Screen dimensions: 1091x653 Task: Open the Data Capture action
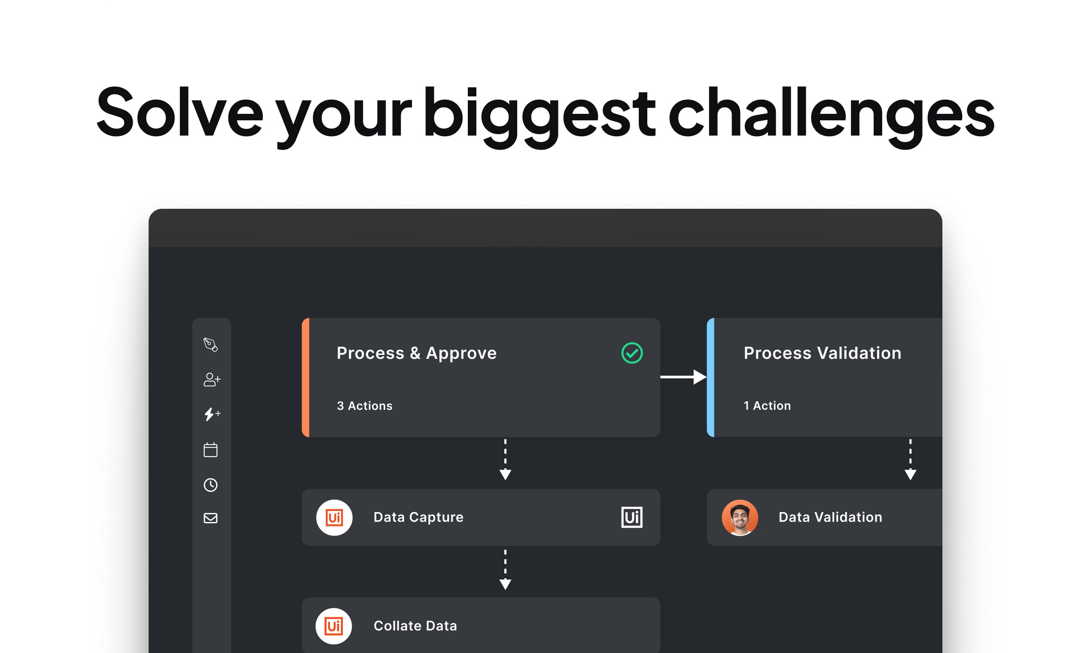pos(418,517)
